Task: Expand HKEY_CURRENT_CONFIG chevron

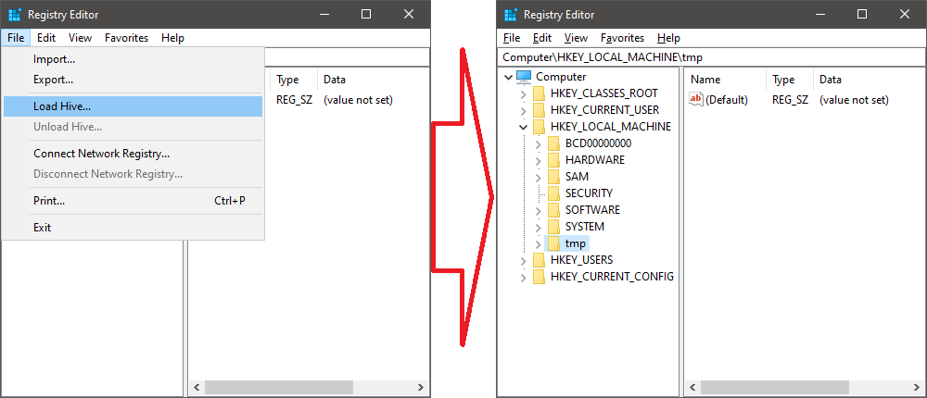Action: point(523,277)
